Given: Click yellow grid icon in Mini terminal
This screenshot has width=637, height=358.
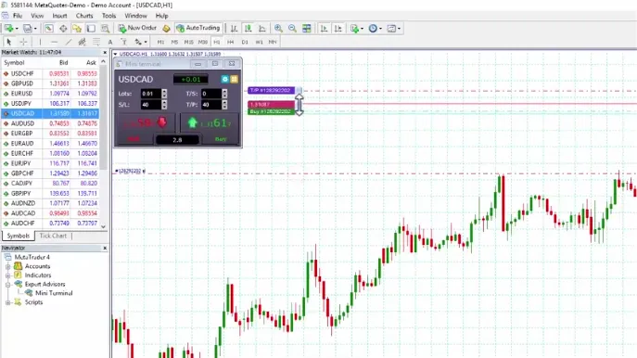Looking at the screenshot, I should tap(235, 79).
